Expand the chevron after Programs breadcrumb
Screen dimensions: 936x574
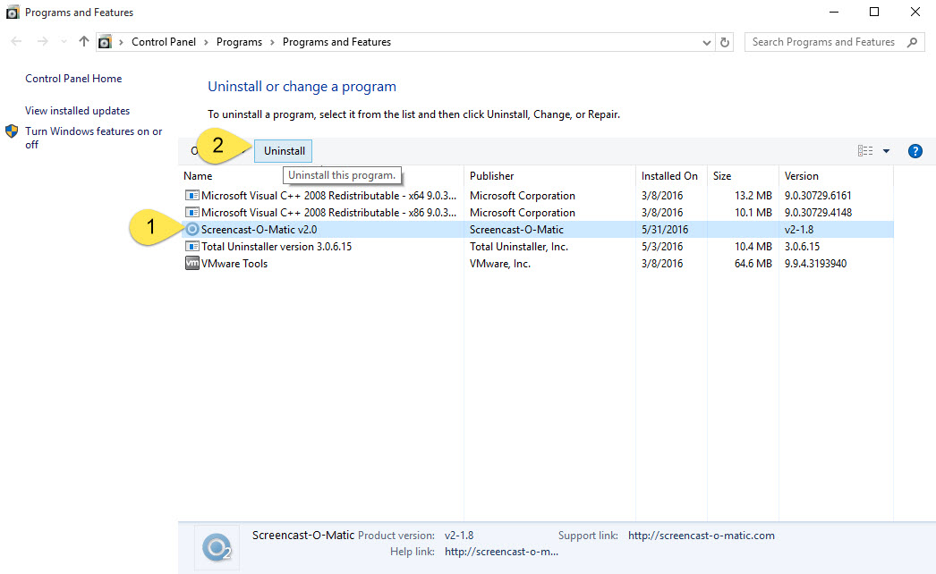(x=272, y=42)
